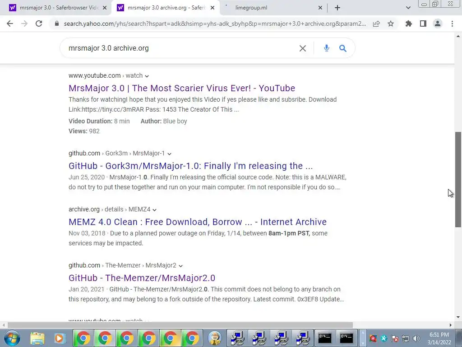Viewport: 462px width, 347px height.
Task: Open the Windows Start menu
Action: 12,338
